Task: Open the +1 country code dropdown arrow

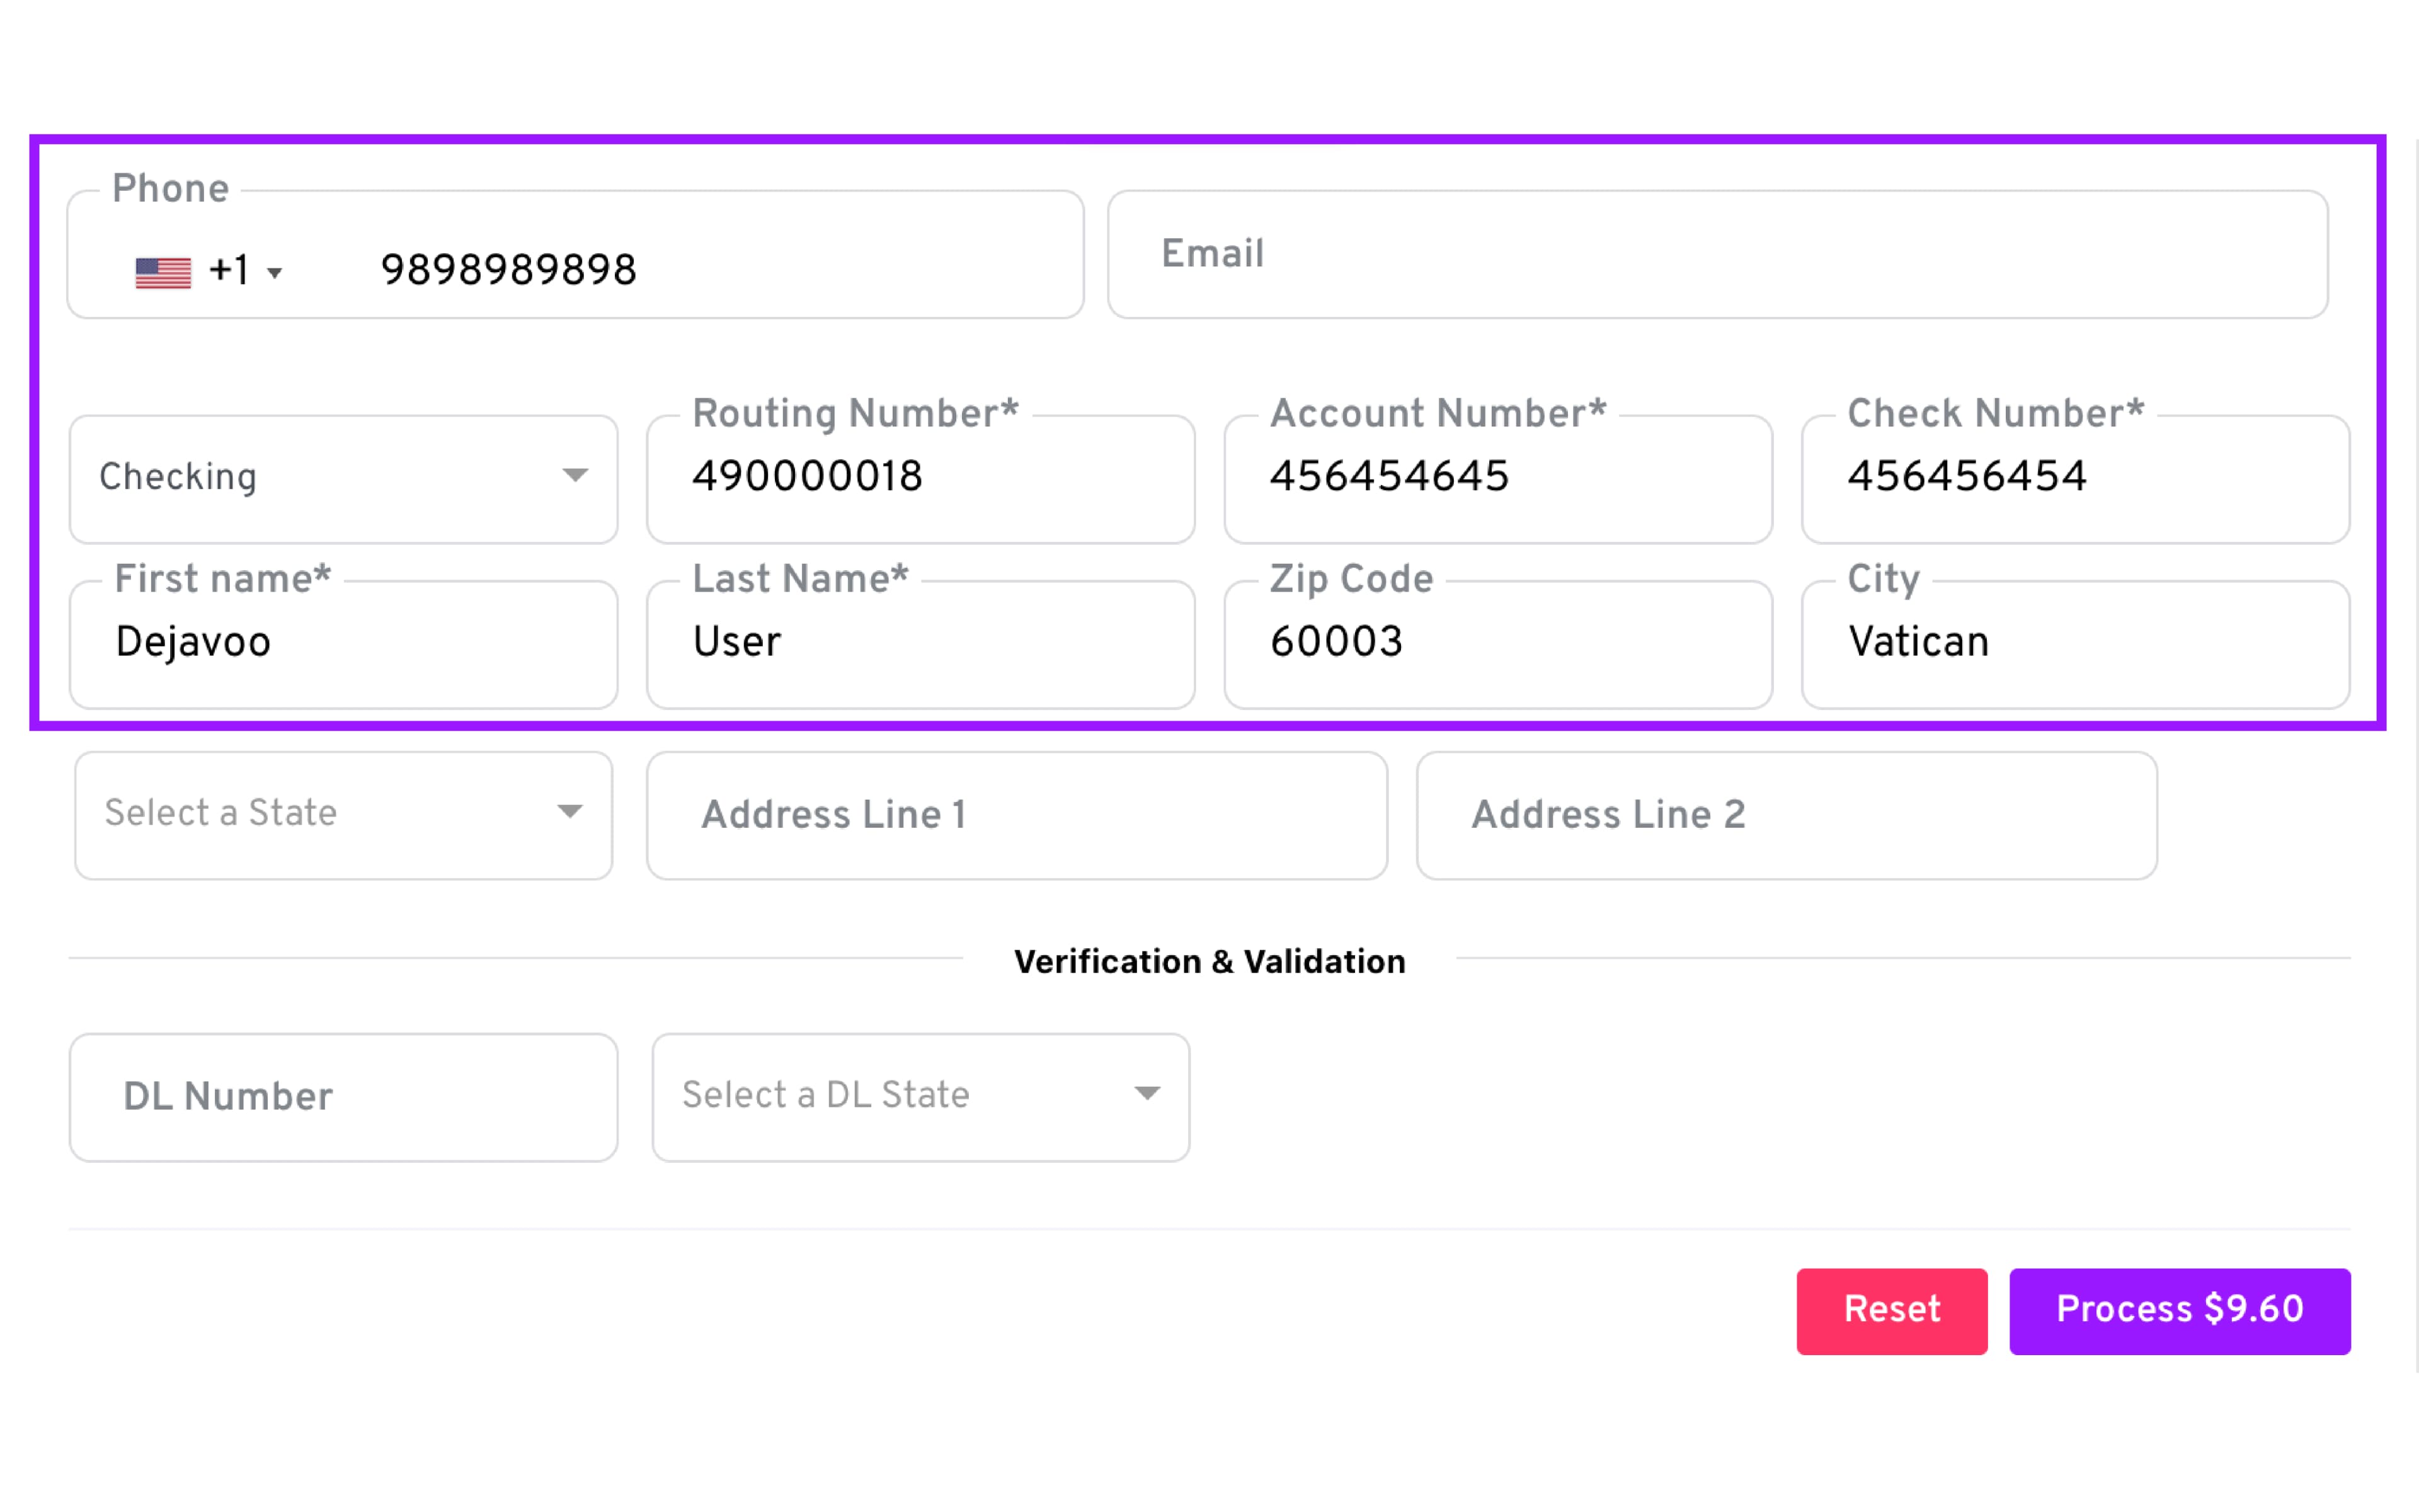Action: pyautogui.click(x=275, y=273)
